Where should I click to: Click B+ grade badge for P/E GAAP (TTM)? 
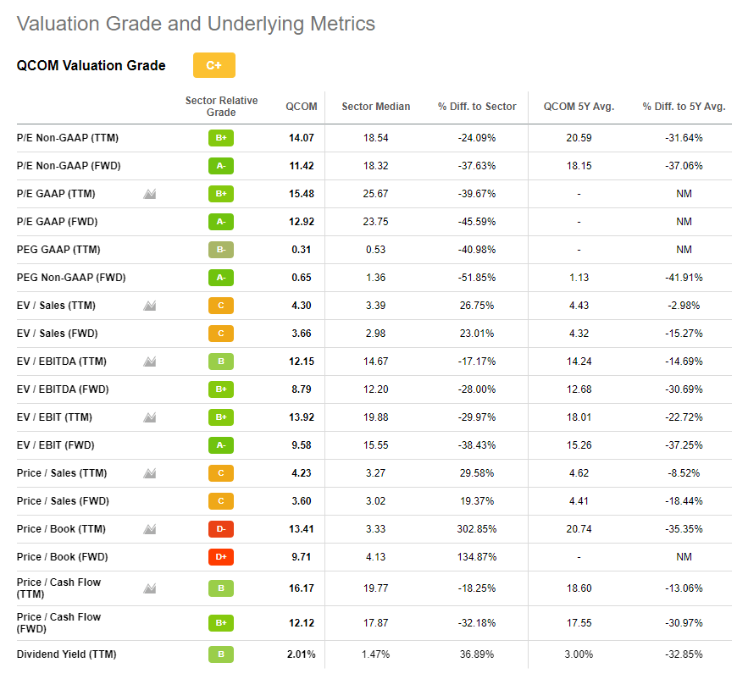(x=221, y=194)
